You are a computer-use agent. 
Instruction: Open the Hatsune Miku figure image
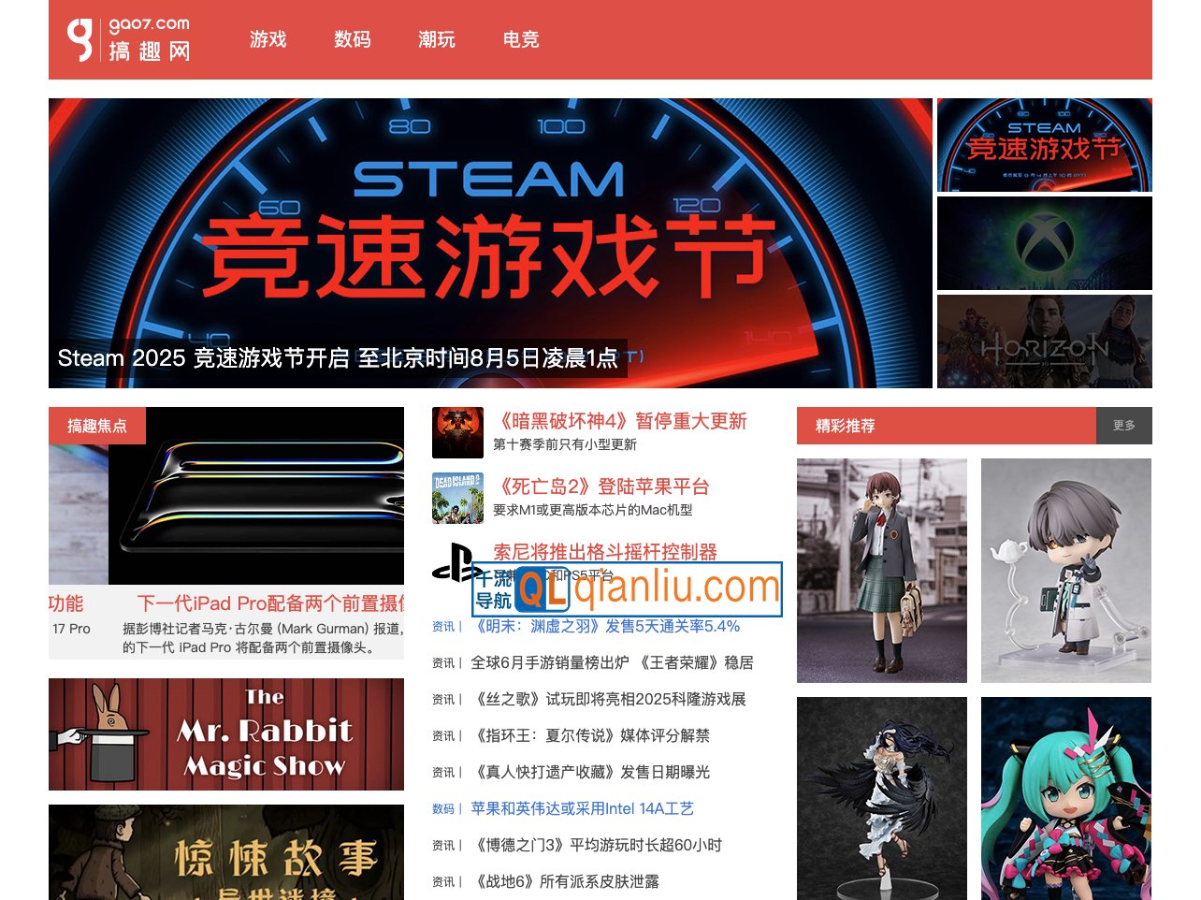pos(1065,798)
